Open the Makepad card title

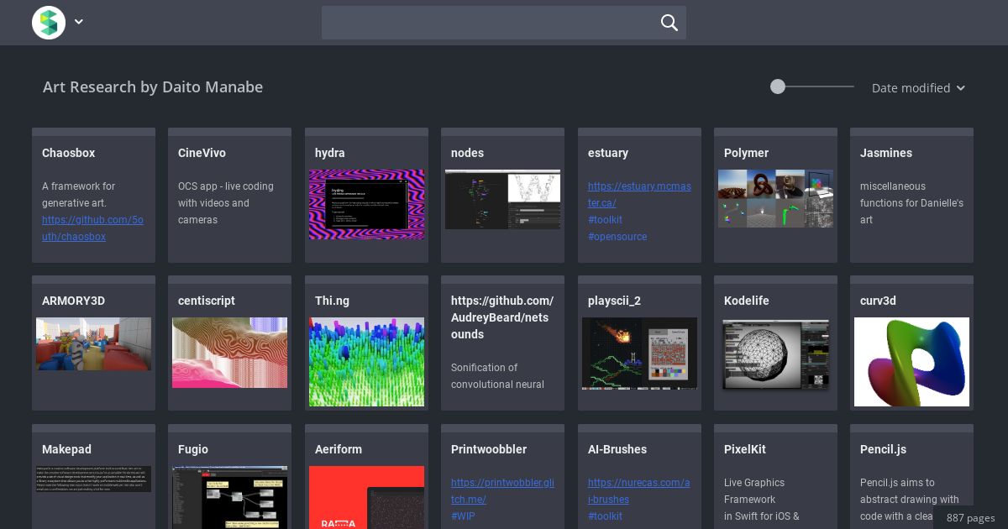point(66,449)
